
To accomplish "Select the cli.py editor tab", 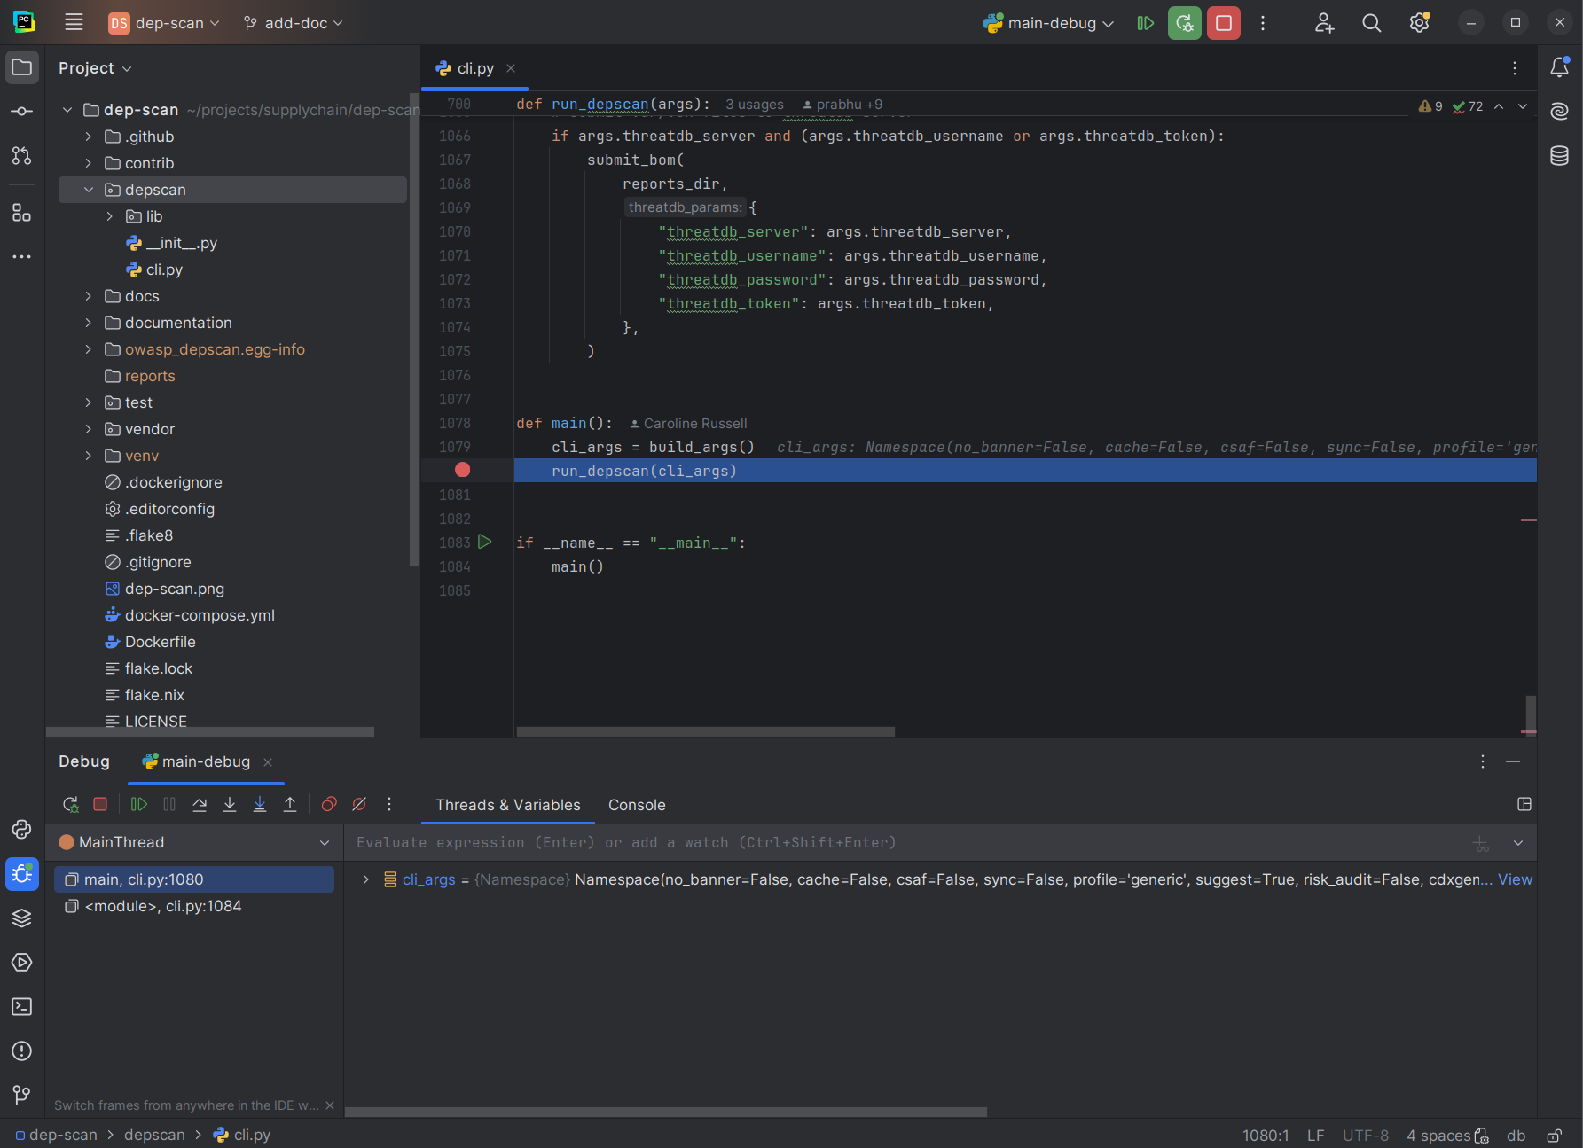I will pyautogui.click(x=474, y=68).
